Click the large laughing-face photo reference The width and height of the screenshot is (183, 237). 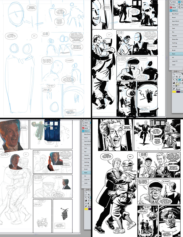tap(11, 135)
